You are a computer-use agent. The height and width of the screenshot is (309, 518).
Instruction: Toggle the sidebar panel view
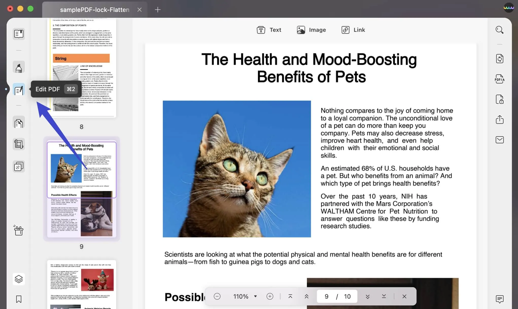click(x=18, y=33)
